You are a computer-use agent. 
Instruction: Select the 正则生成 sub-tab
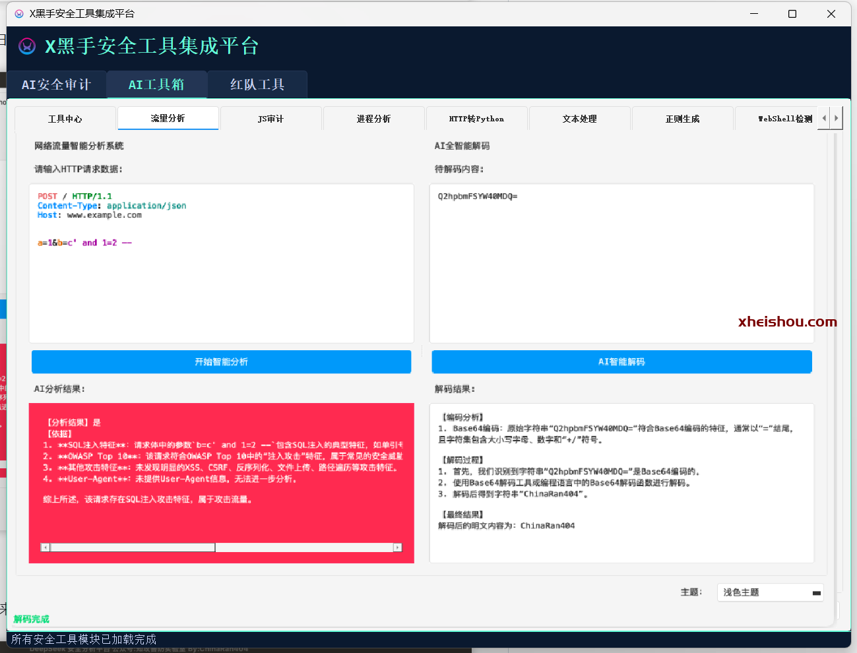682,119
